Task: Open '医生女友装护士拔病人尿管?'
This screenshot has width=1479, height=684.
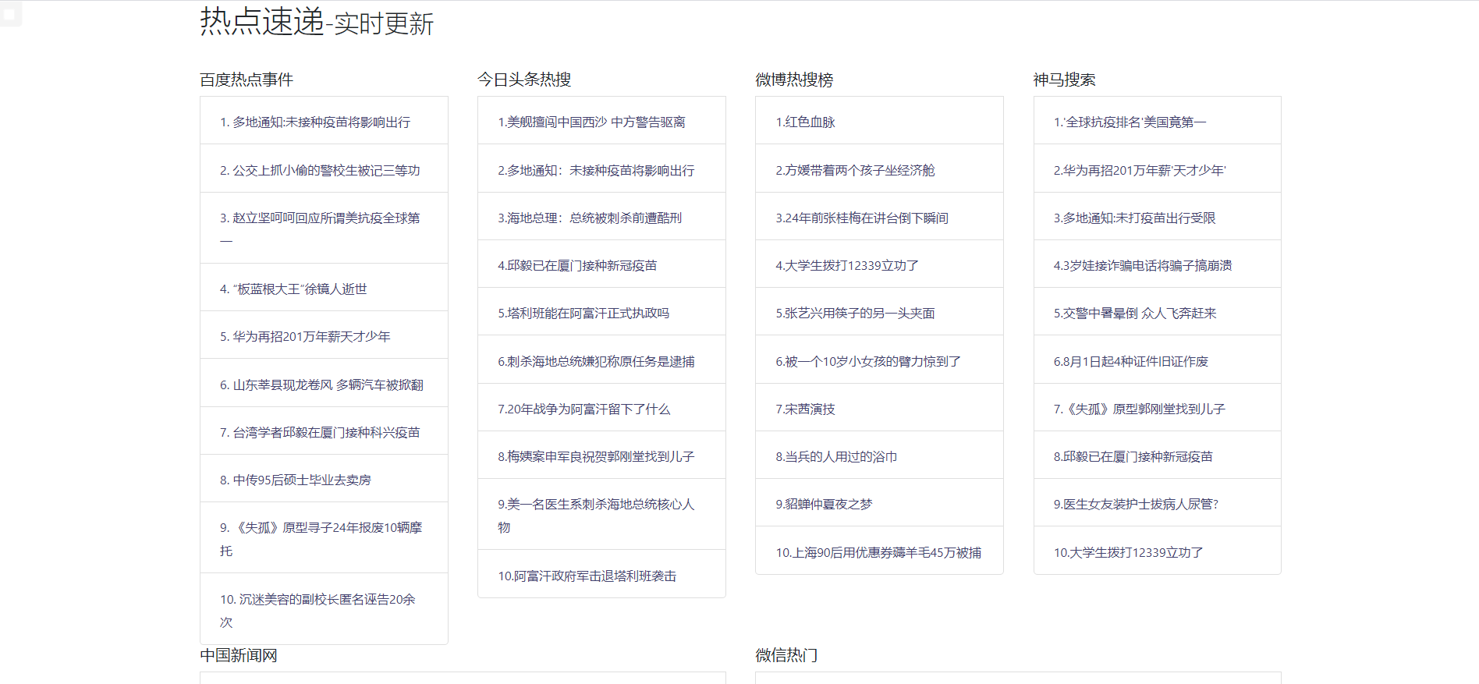Action: pos(1136,505)
